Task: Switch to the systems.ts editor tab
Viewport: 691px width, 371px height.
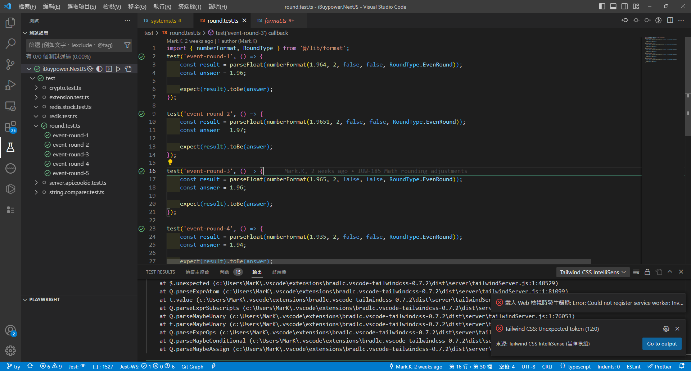Action: tap(163, 21)
